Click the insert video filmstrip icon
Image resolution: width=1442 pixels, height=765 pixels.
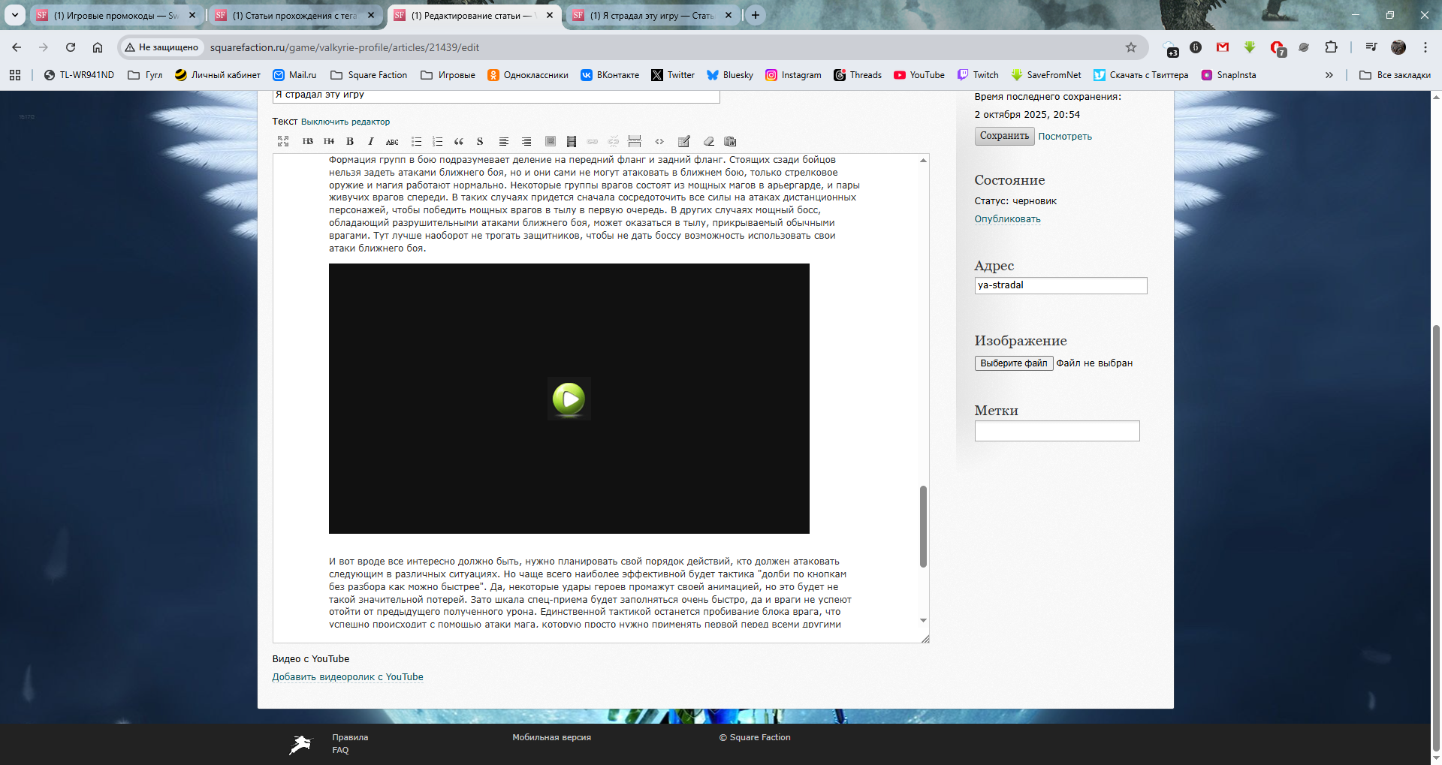[x=572, y=141]
